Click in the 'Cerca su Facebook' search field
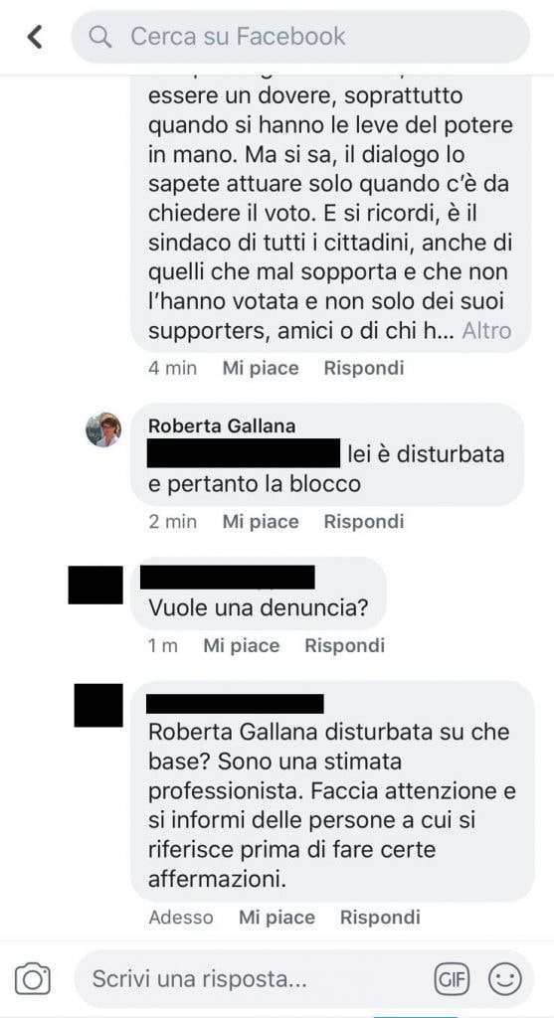Viewport: 554px width, 1018px height. point(300,37)
